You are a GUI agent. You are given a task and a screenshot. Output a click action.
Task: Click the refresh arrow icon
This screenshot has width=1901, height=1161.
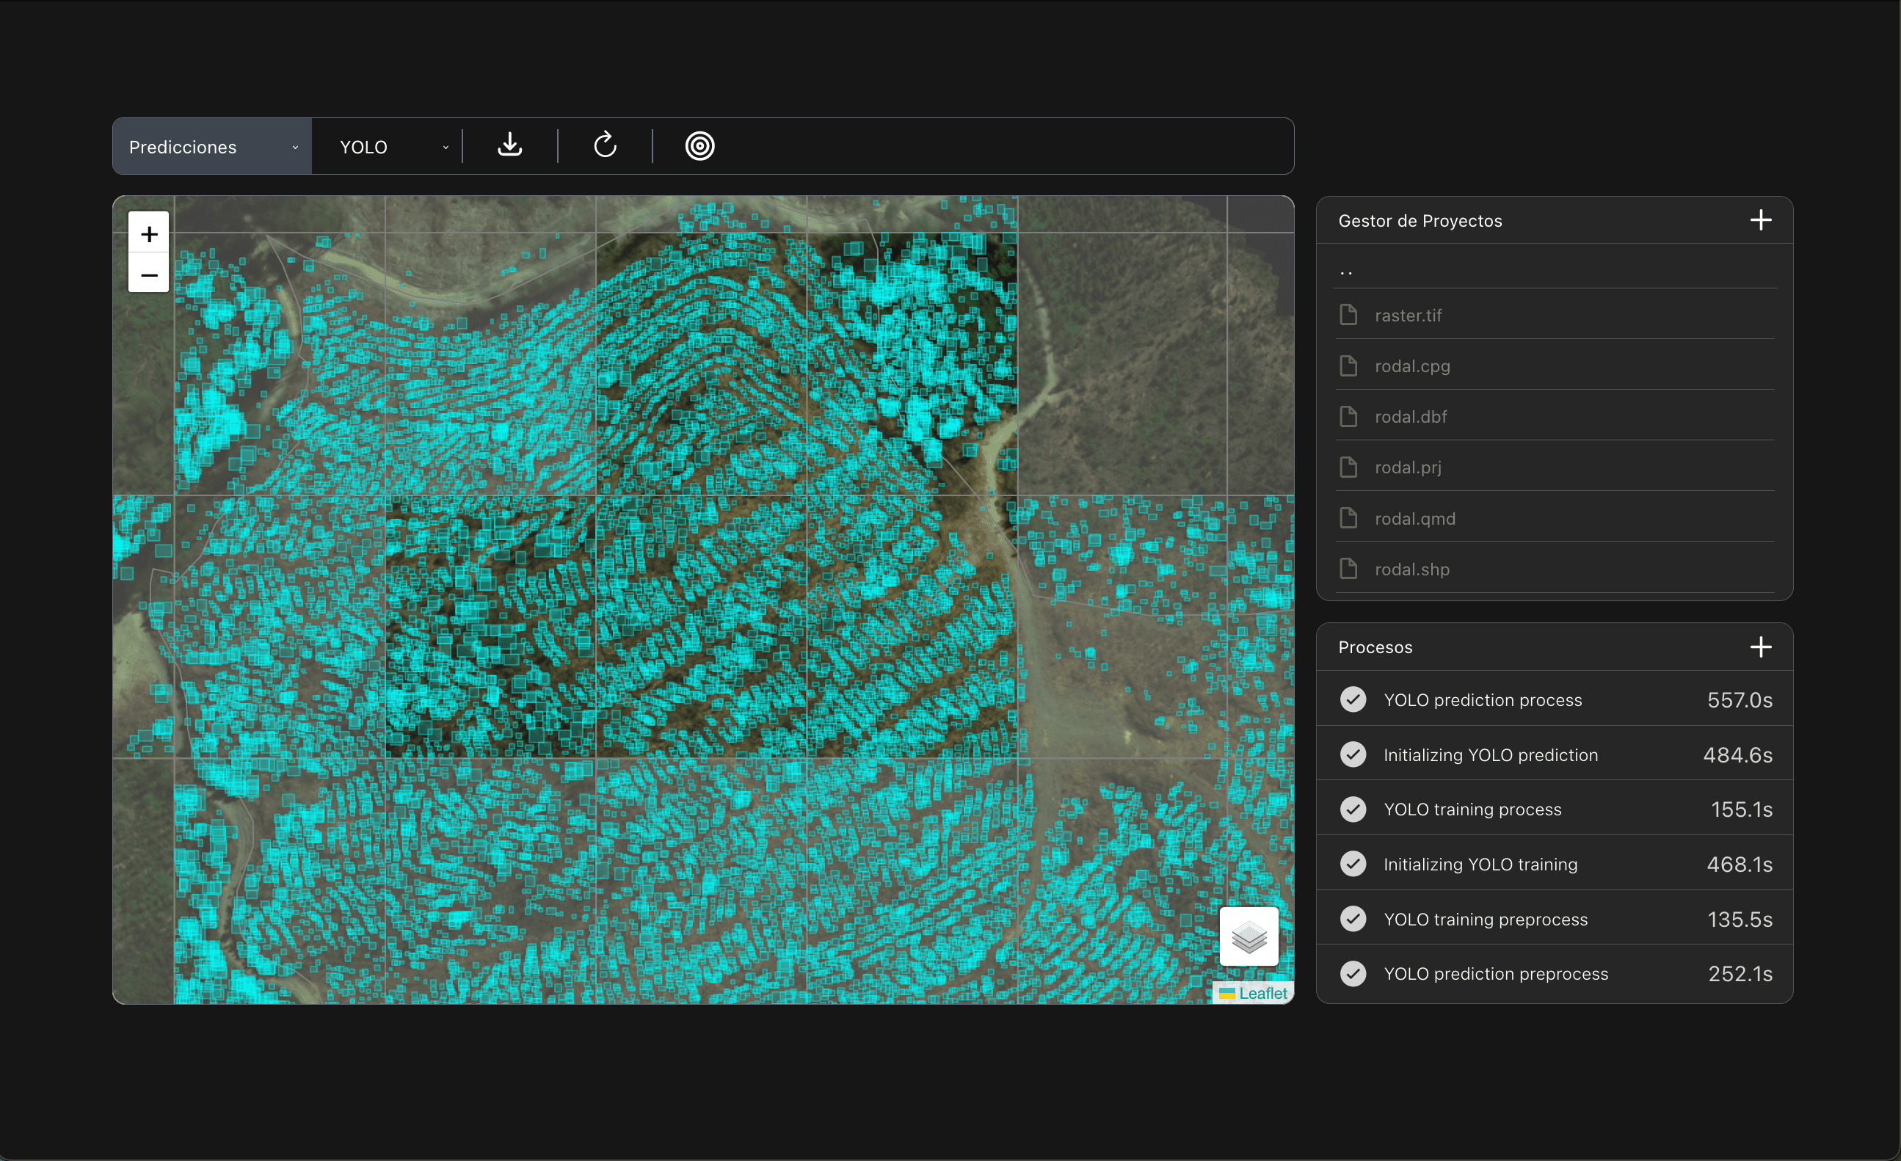click(x=605, y=145)
